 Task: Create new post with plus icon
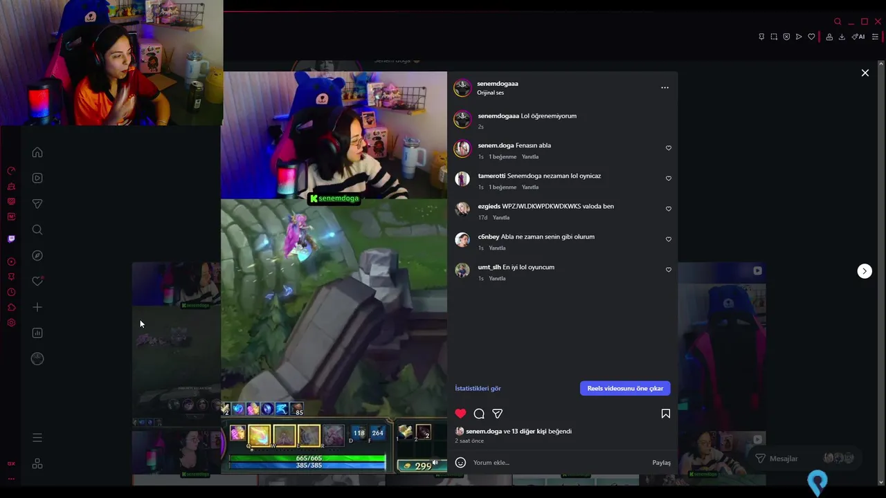click(x=37, y=307)
